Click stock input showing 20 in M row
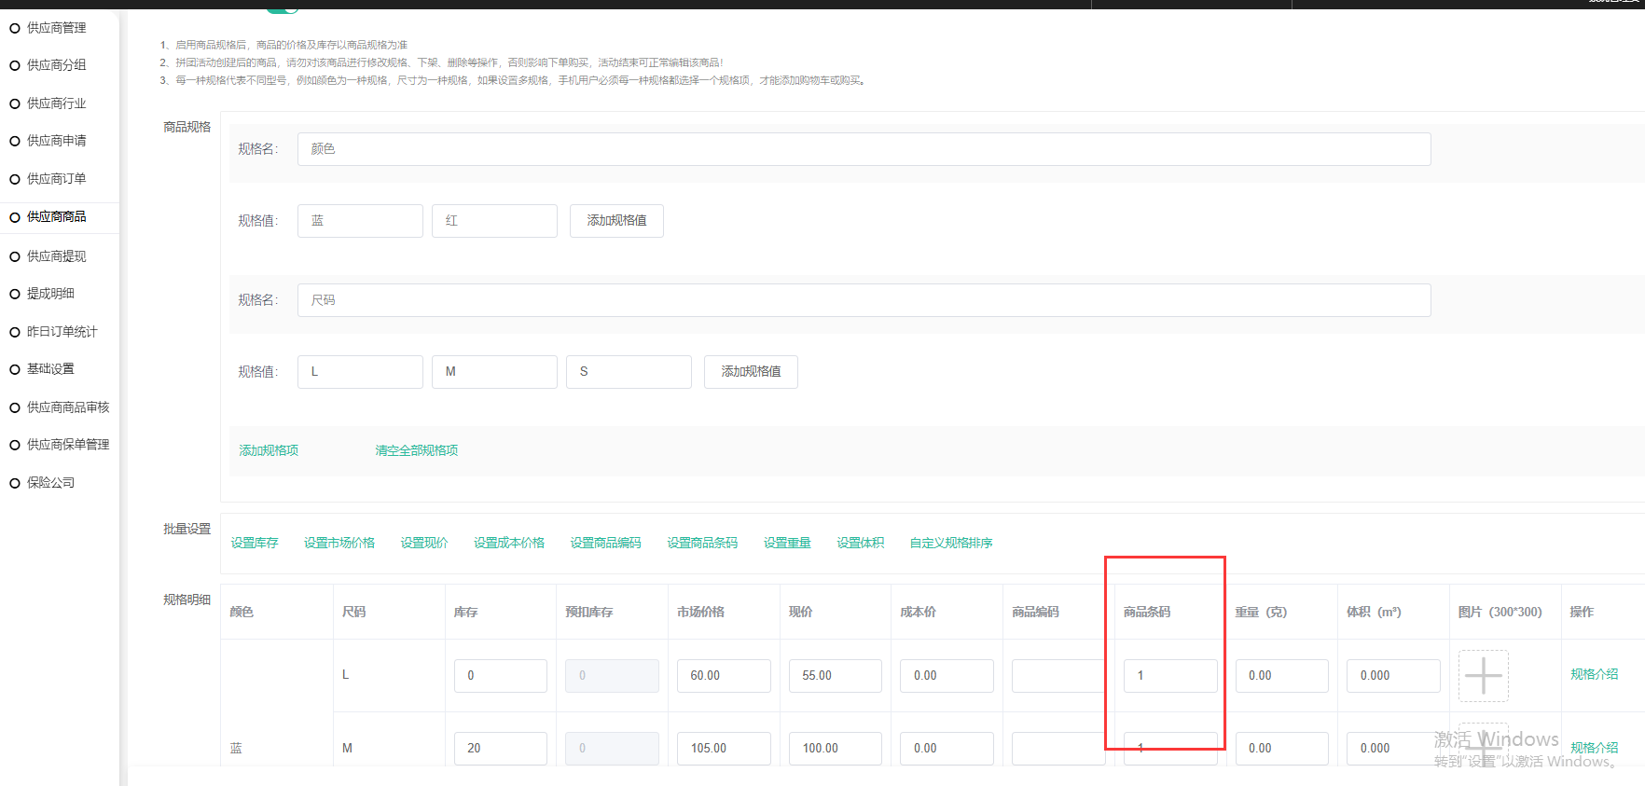The height and width of the screenshot is (786, 1645). coord(500,749)
